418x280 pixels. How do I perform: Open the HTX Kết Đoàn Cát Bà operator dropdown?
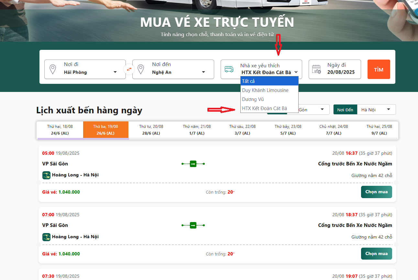pyautogui.click(x=269, y=73)
